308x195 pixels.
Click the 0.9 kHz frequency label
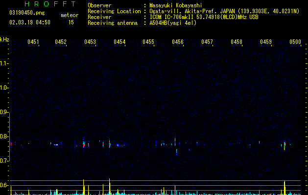click(x=4, y=112)
